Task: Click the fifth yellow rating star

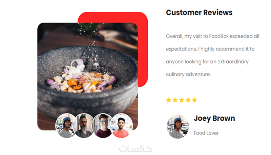Action: [x=194, y=100]
